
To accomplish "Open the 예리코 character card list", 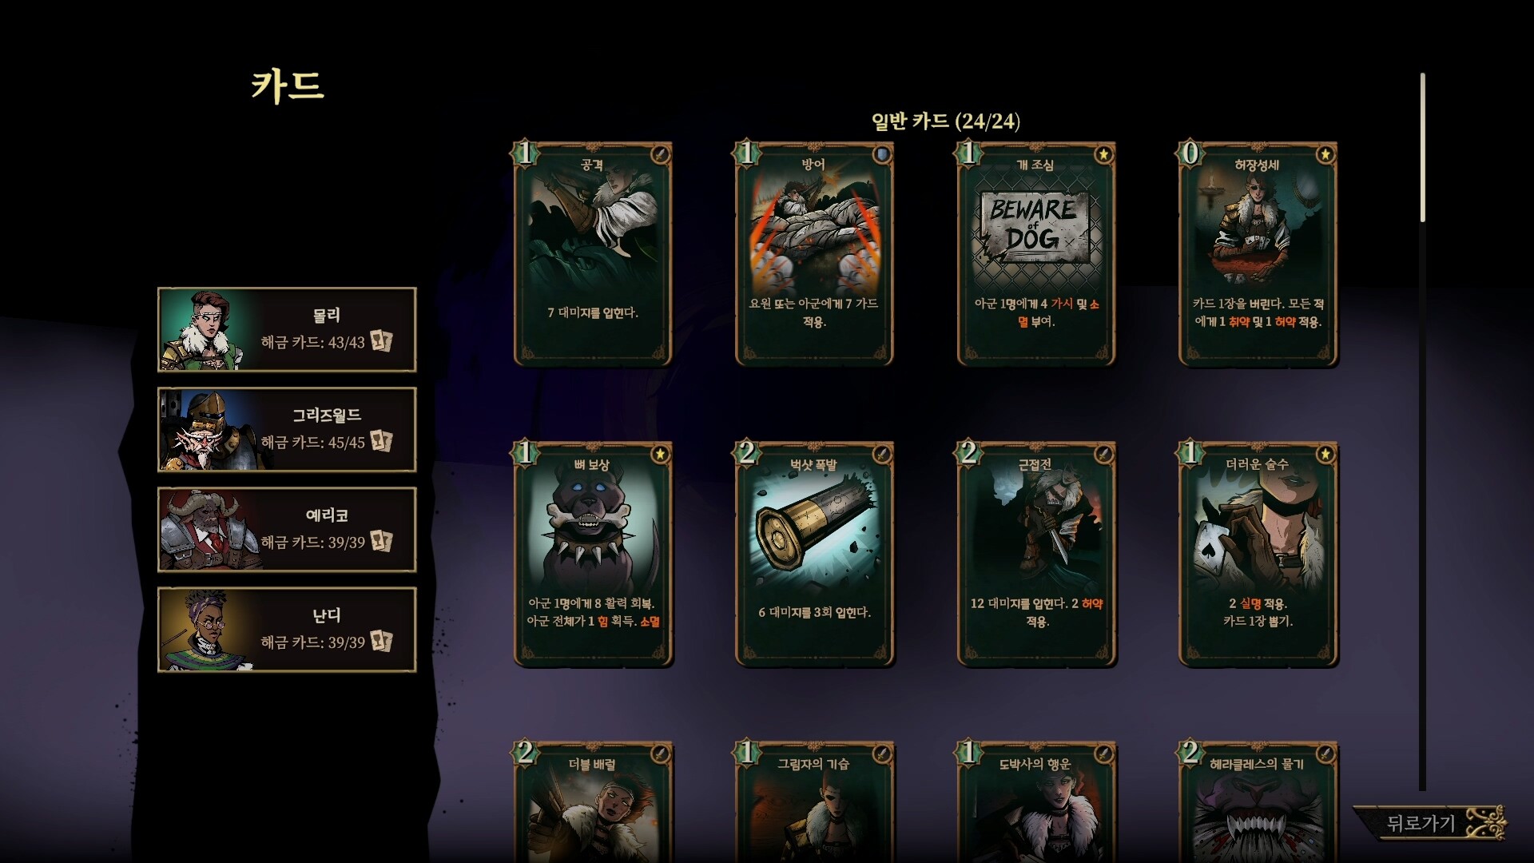I will point(287,530).
